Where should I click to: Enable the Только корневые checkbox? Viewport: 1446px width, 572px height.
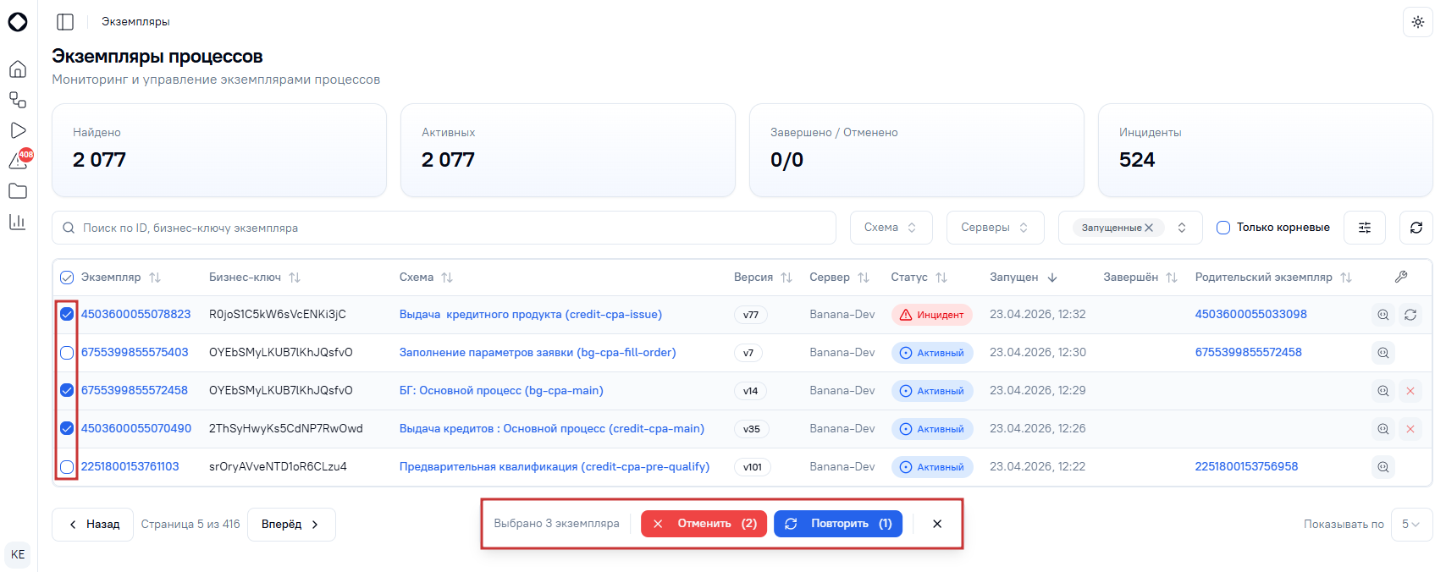click(x=1223, y=228)
